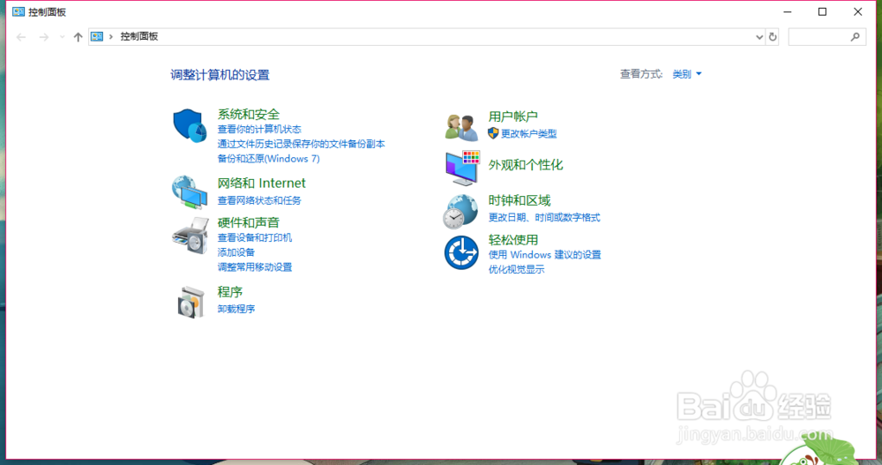Image resolution: width=882 pixels, height=465 pixels.
Task: Click 通过文件历史记录保存你的文件备份副本 link
Action: tap(302, 144)
